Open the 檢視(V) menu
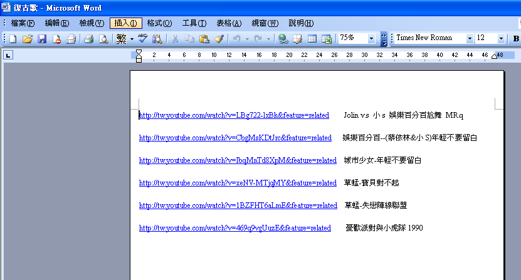 point(92,23)
